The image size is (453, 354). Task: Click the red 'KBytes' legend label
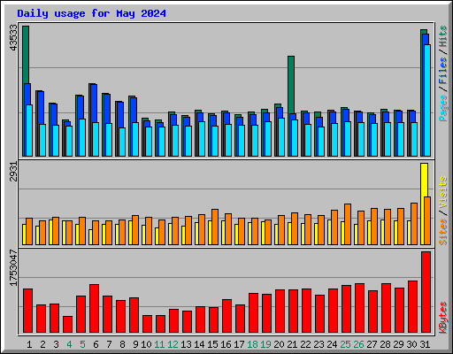[x=442, y=318]
